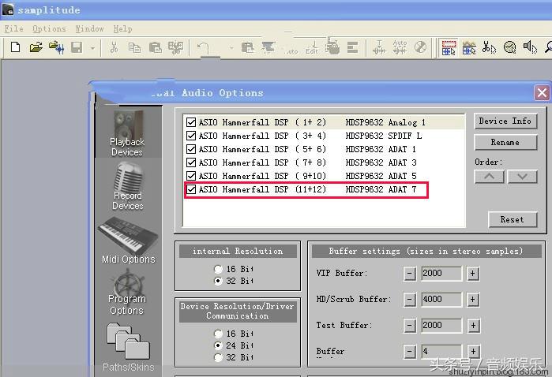Open a file with the yellow folder icon

(36, 47)
